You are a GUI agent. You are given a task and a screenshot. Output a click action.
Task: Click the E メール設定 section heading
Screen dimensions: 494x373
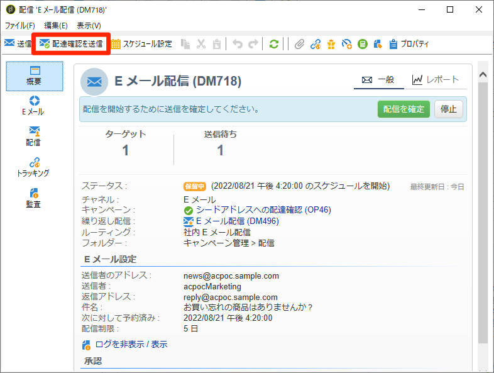110,259
